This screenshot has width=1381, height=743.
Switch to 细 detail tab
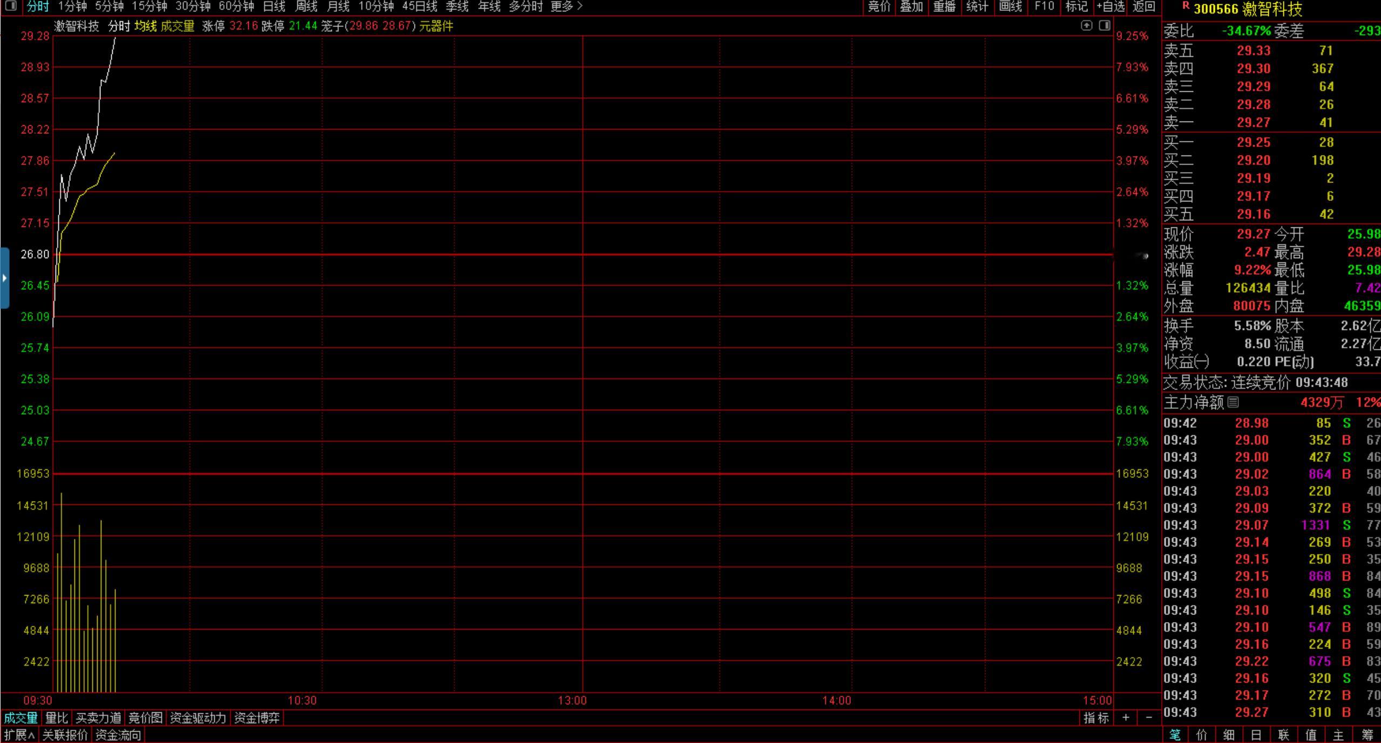tap(1229, 734)
